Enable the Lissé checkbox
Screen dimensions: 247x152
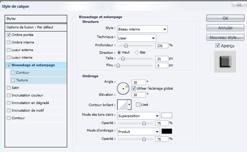[x=138, y=104]
